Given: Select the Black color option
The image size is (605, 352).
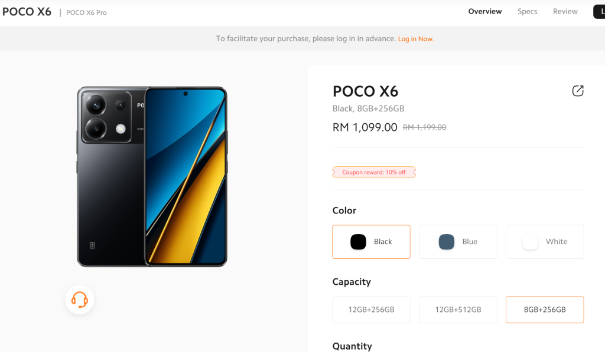Looking at the screenshot, I should [x=371, y=242].
